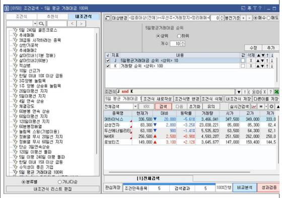Screen dimensions: 282x198
Task: Select the 매도 radio option
Action: pos(268,18)
